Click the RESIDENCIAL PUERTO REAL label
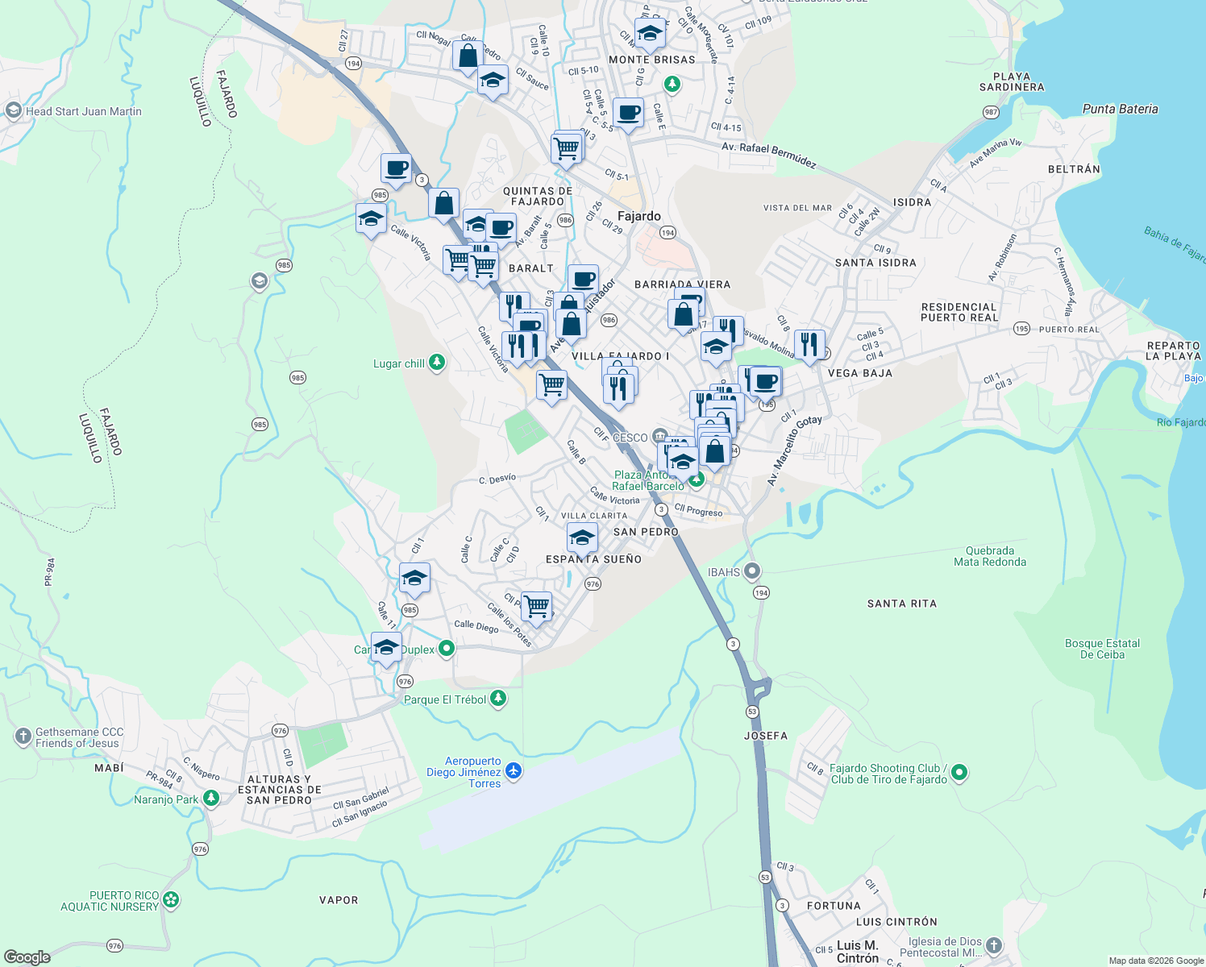Image resolution: width=1206 pixels, height=967 pixels. 959,312
